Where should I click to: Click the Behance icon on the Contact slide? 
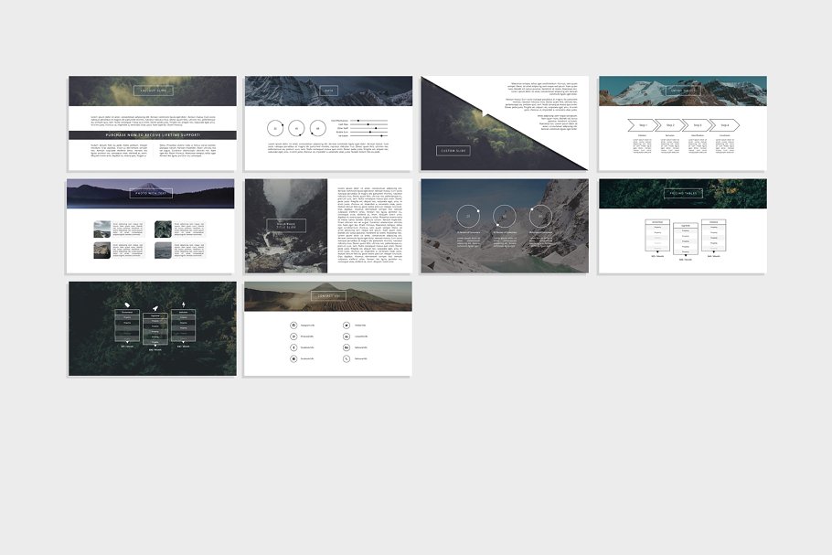[x=346, y=347]
